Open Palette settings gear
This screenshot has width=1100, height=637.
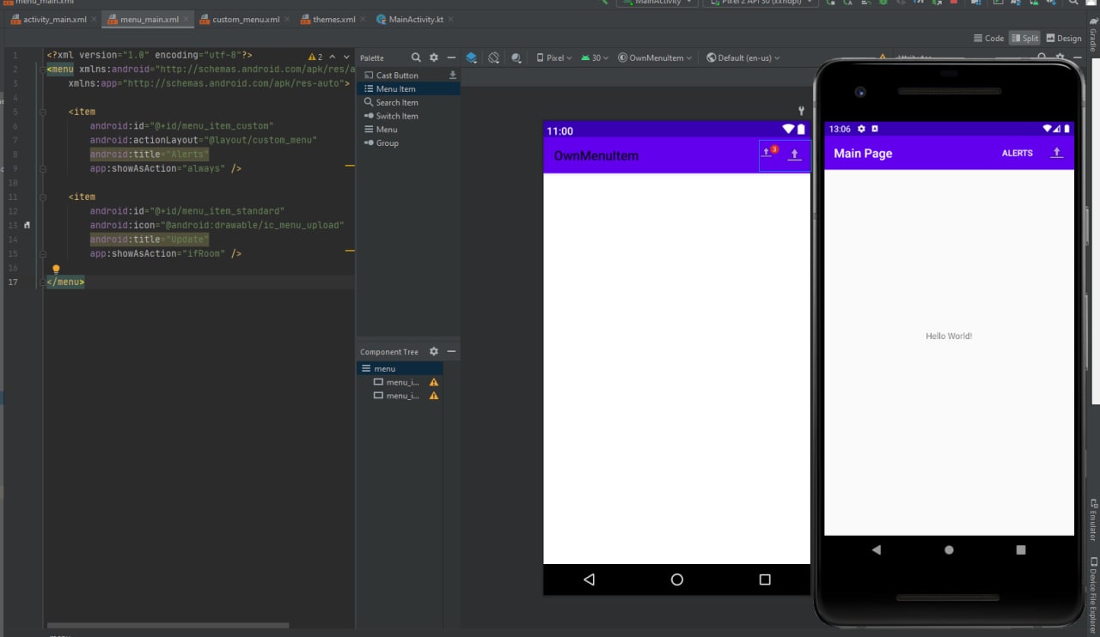(x=434, y=58)
